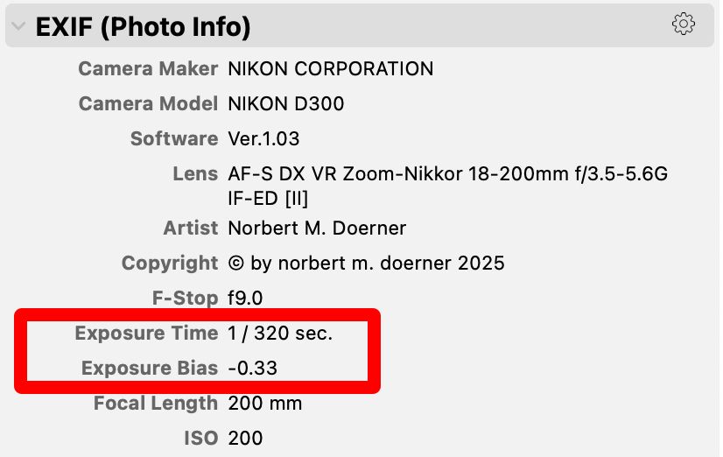Click the EXIF (Photo Info) header title
The height and width of the screenshot is (457, 723).
[143, 27]
